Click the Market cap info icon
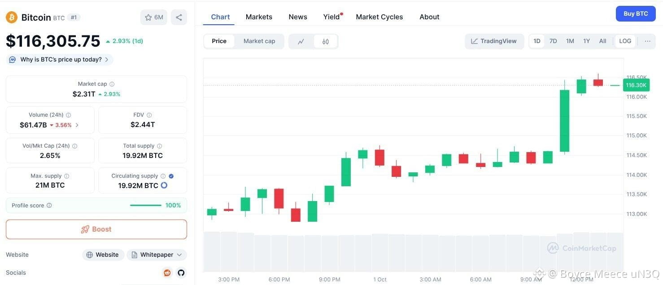Screen dimensions: 663x285 [x=112, y=84]
